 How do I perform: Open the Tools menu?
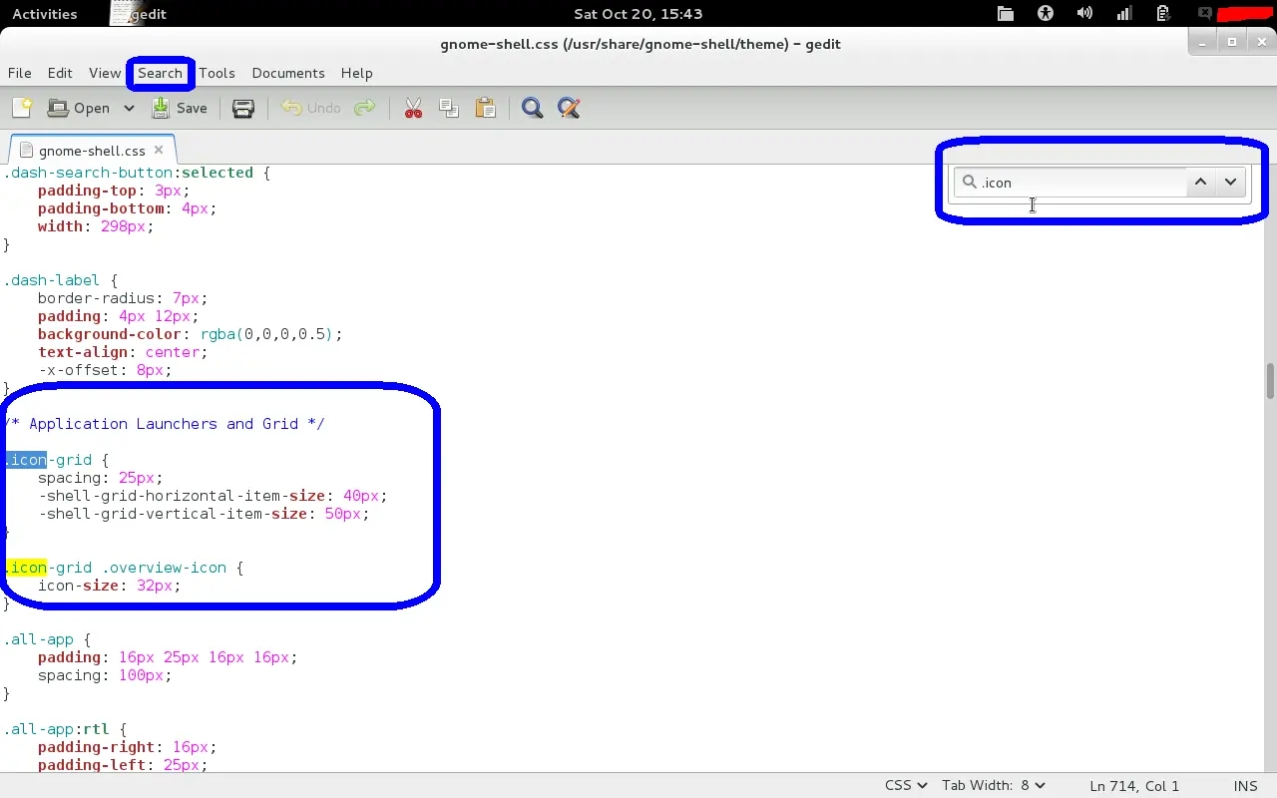[216, 73]
